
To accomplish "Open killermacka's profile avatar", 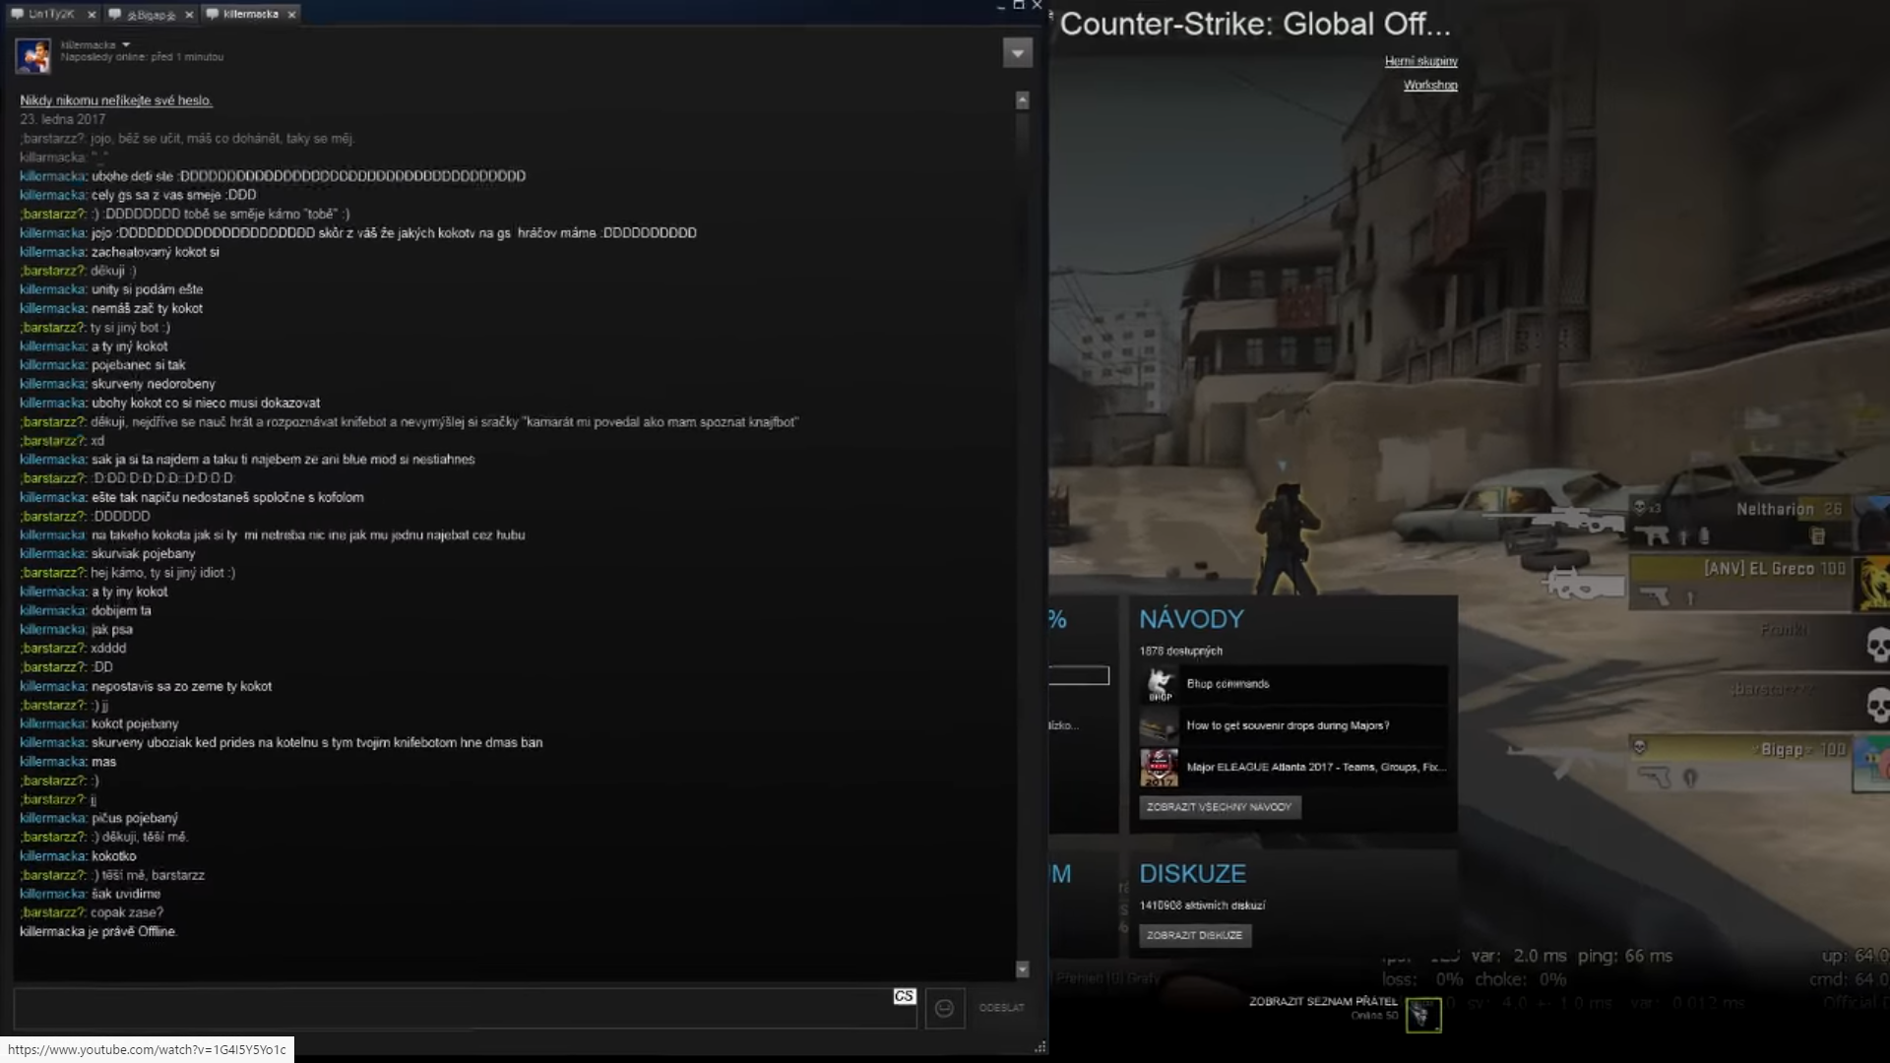I will 32,56.
